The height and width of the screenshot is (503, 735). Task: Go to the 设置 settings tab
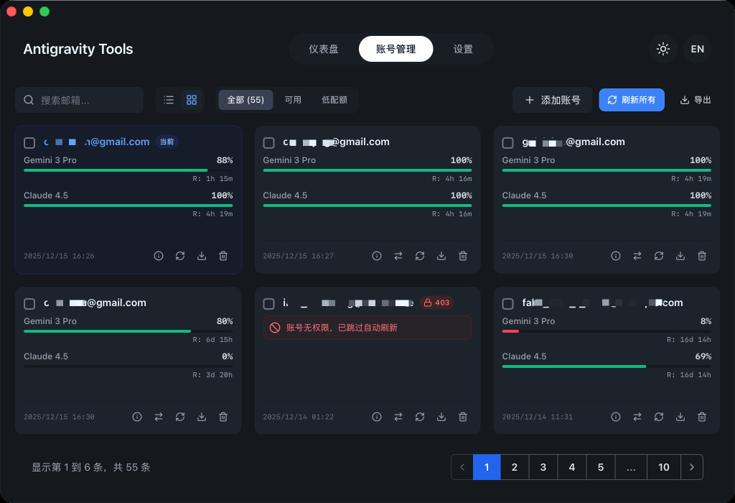coord(463,49)
